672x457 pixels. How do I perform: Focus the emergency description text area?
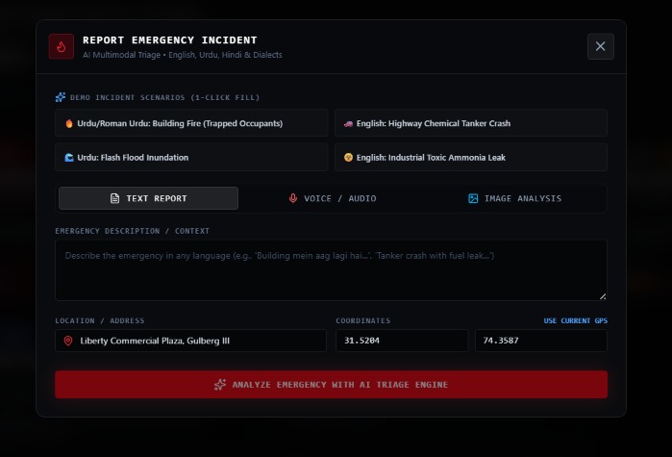(331, 270)
